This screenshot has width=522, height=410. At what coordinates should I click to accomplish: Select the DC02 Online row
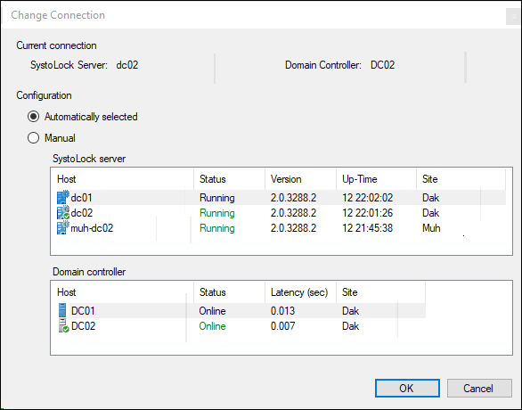point(239,325)
